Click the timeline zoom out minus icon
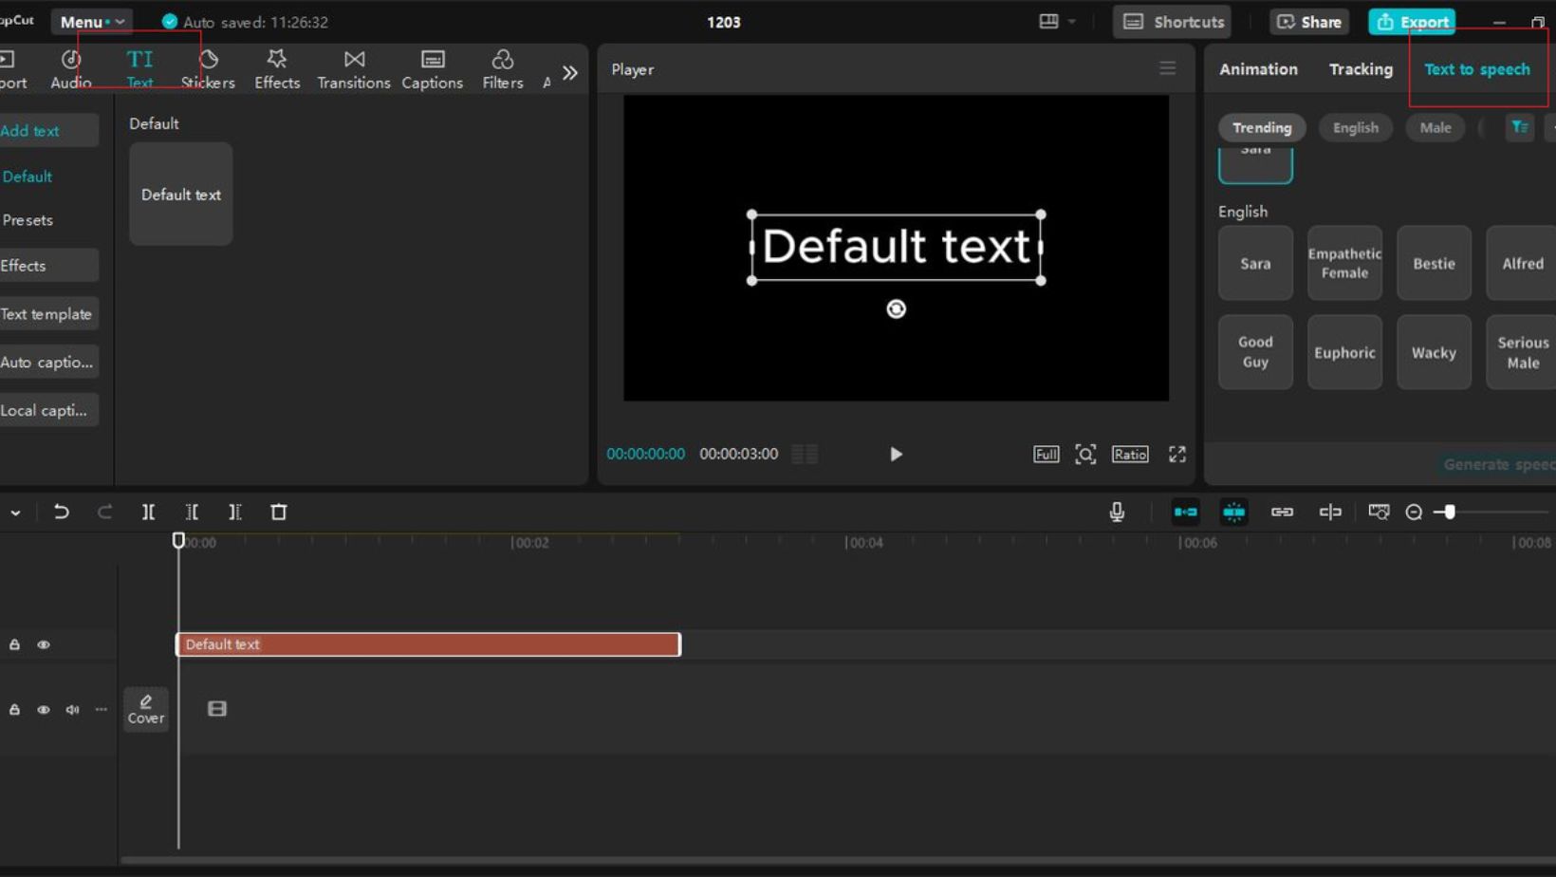The image size is (1556, 877). 1414,513
